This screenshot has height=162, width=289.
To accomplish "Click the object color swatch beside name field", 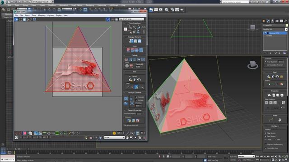I will pyautogui.click(x=287, y=25).
